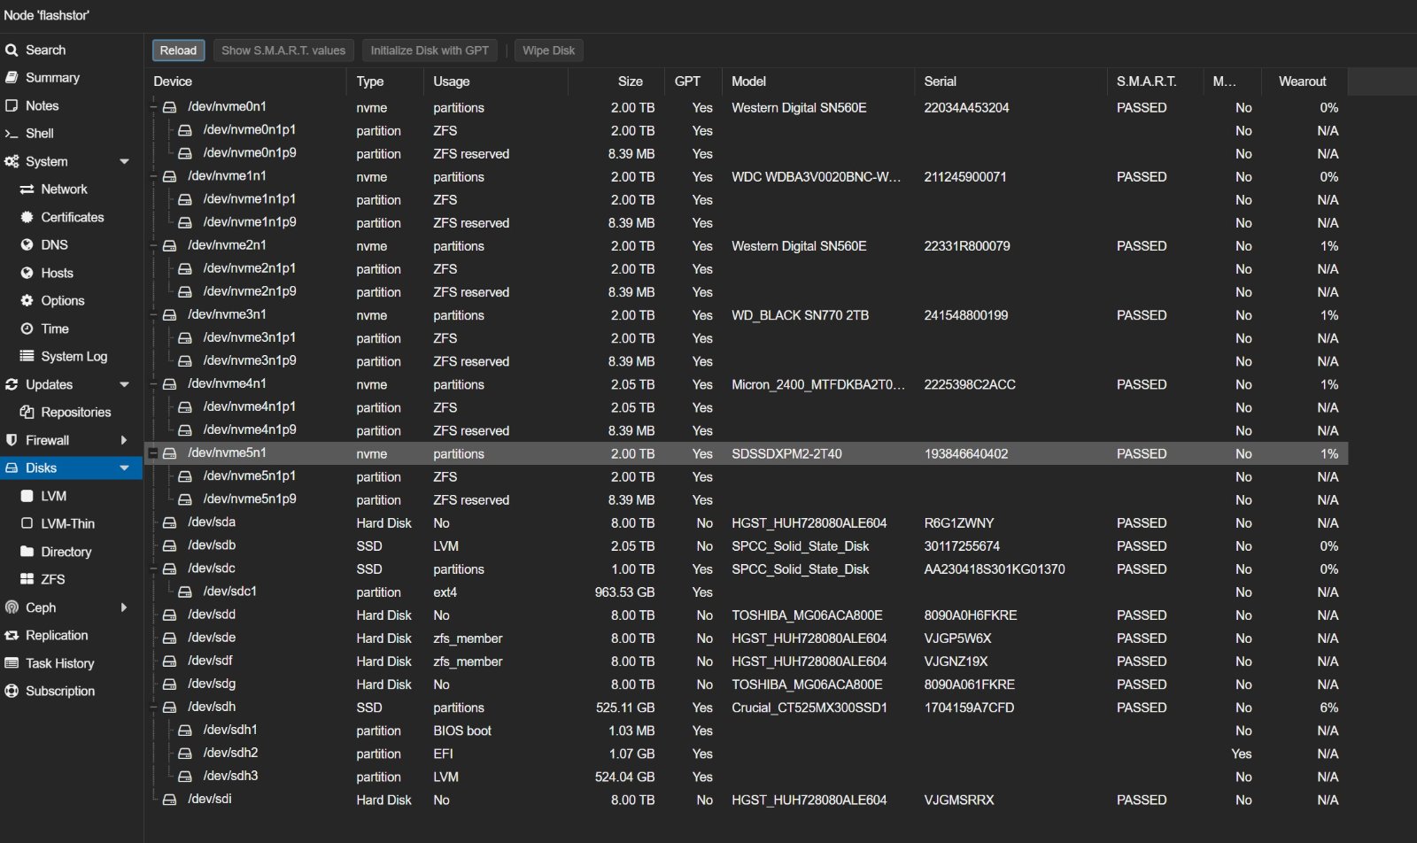Viewport: 1417px width, 843px height.
Task: Select the /dev/sdb SSD row
Action: 746,546
